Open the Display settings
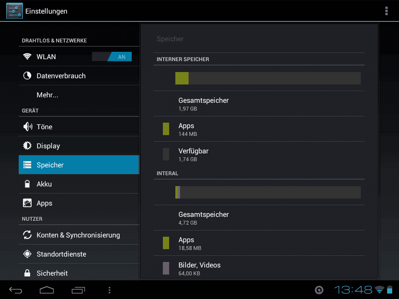Image resolution: width=399 pixels, height=299 pixels. pyautogui.click(x=79, y=146)
